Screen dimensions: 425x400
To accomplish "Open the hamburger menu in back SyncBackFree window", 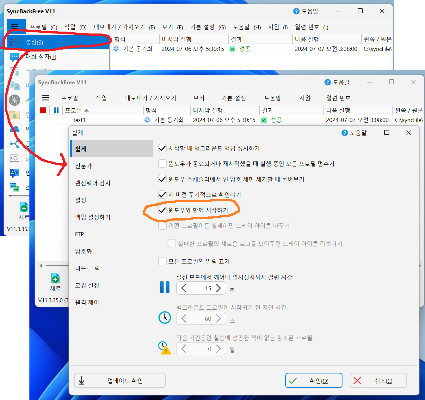I will coord(14,26).
